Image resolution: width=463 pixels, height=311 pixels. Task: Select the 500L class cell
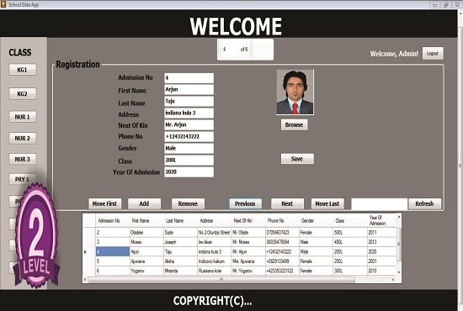click(x=350, y=233)
